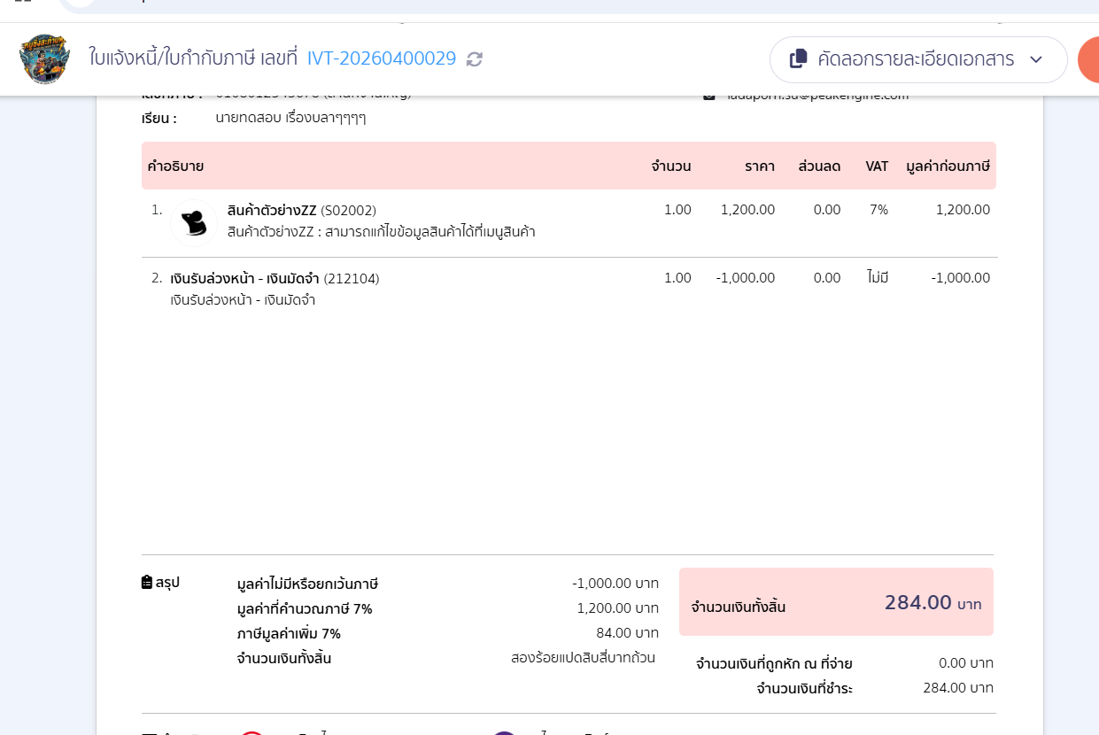Click account code (212104)
The height and width of the screenshot is (735, 1099).
tap(352, 278)
